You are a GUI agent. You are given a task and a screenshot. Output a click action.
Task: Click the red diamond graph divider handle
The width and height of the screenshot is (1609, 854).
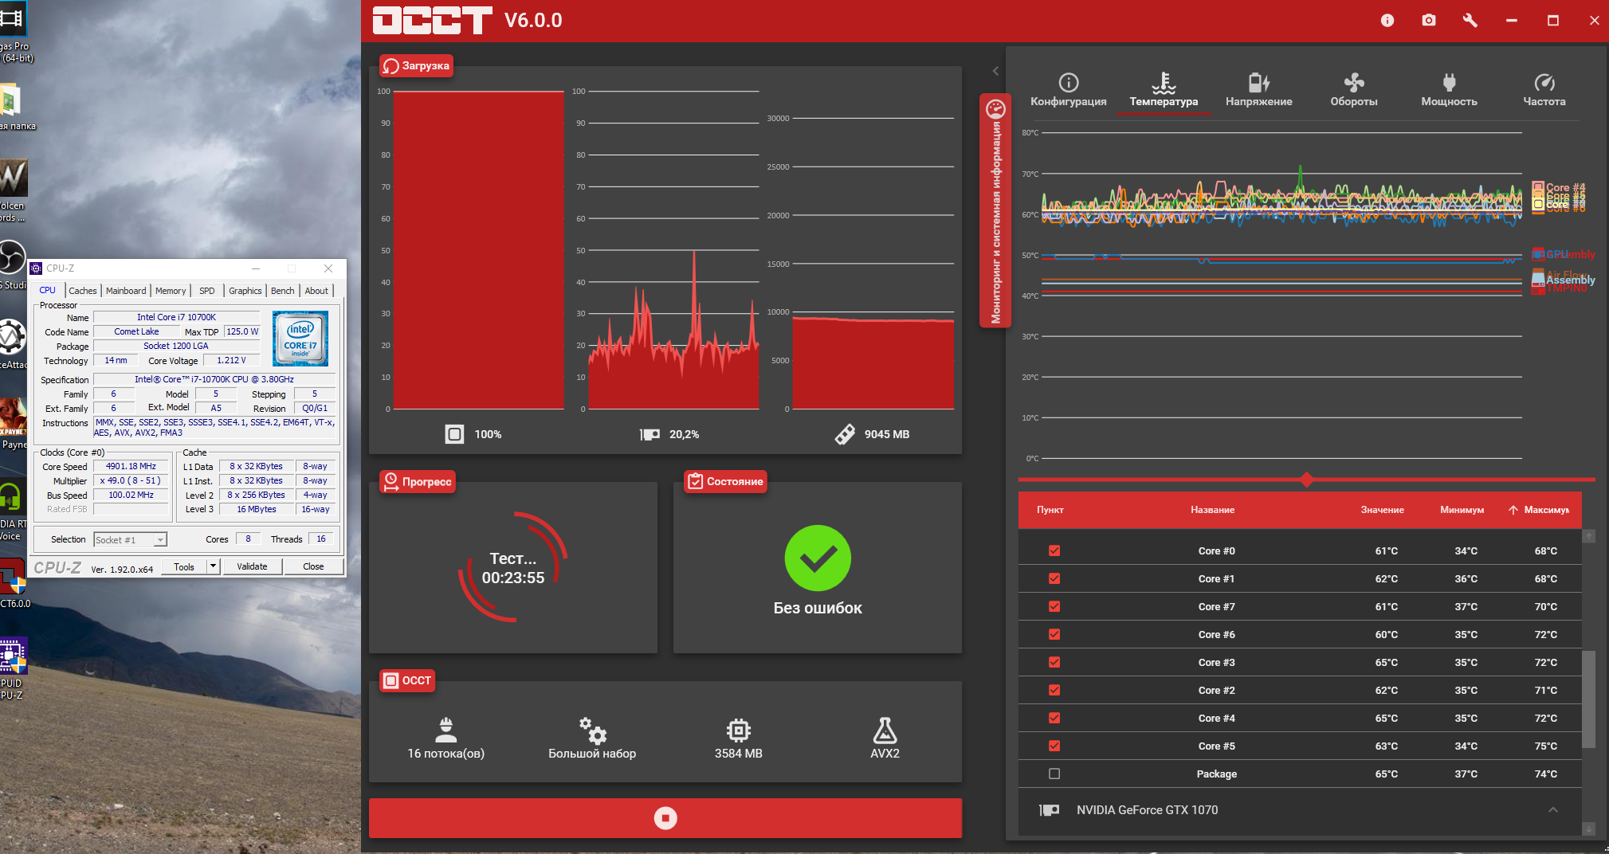click(1306, 480)
